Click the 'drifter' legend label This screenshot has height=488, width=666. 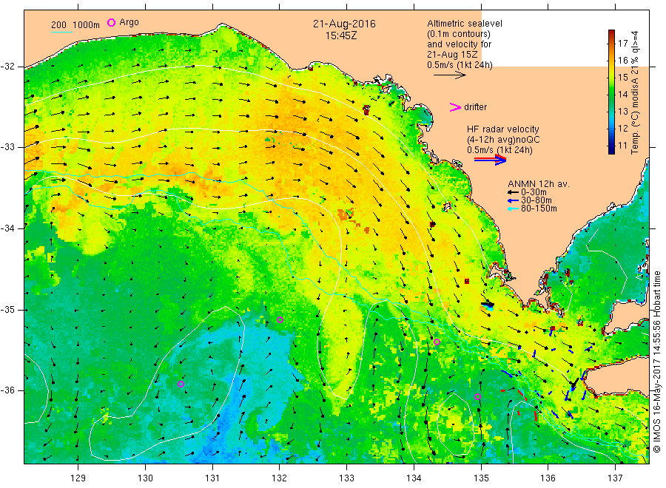(x=475, y=107)
